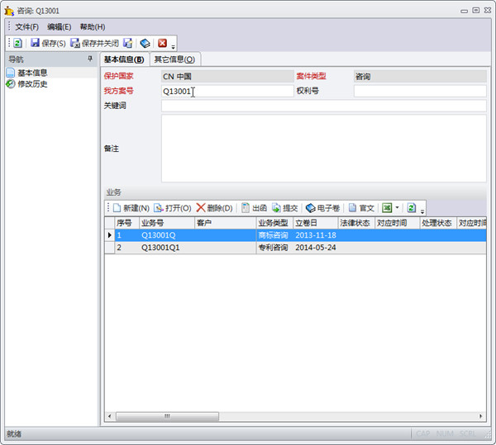Click inside the 备注 text area
This screenshot has height=445, width=496.
coord(323,149)
